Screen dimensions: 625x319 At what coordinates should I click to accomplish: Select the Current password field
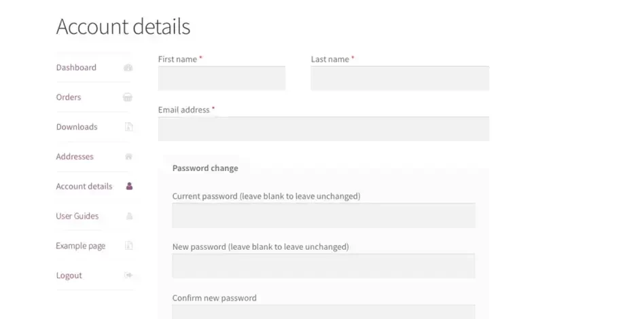(323, 215)
